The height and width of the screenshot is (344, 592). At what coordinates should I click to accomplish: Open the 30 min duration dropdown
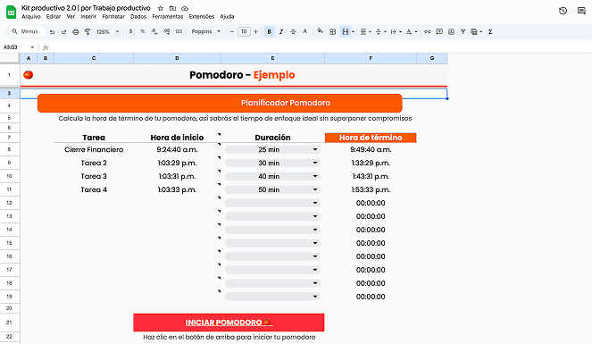click(x=272, y=163)
